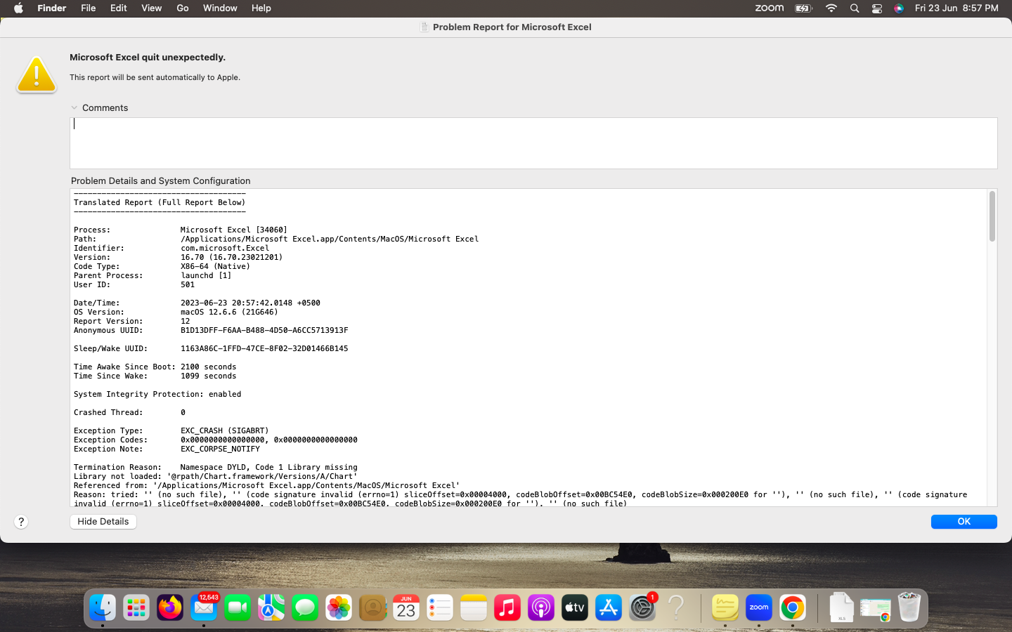The height and width of the screenshot is (632, 1012).
Task: Collapse the Comments disclosure triangle
Action: tap(74, 107)
